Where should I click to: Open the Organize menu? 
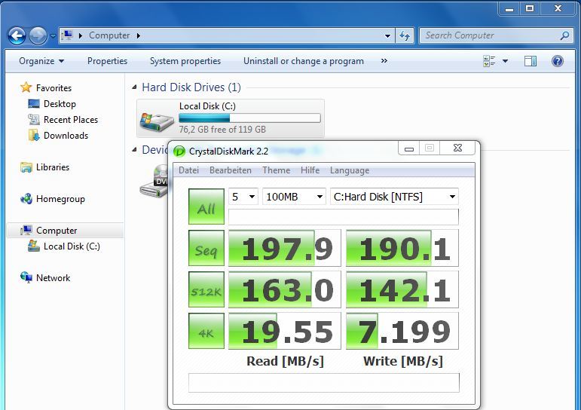pos(41,61)
